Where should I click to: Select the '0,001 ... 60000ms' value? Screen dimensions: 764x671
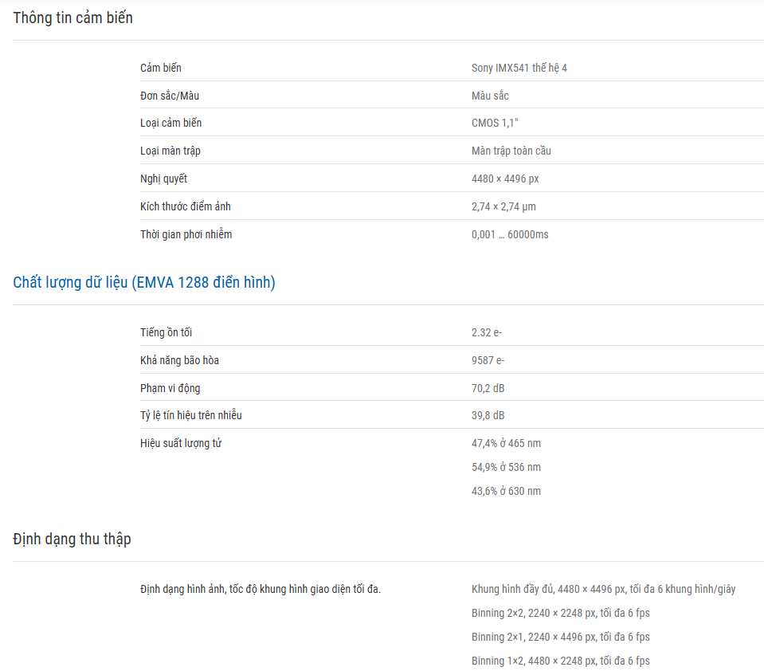point(510,234)
